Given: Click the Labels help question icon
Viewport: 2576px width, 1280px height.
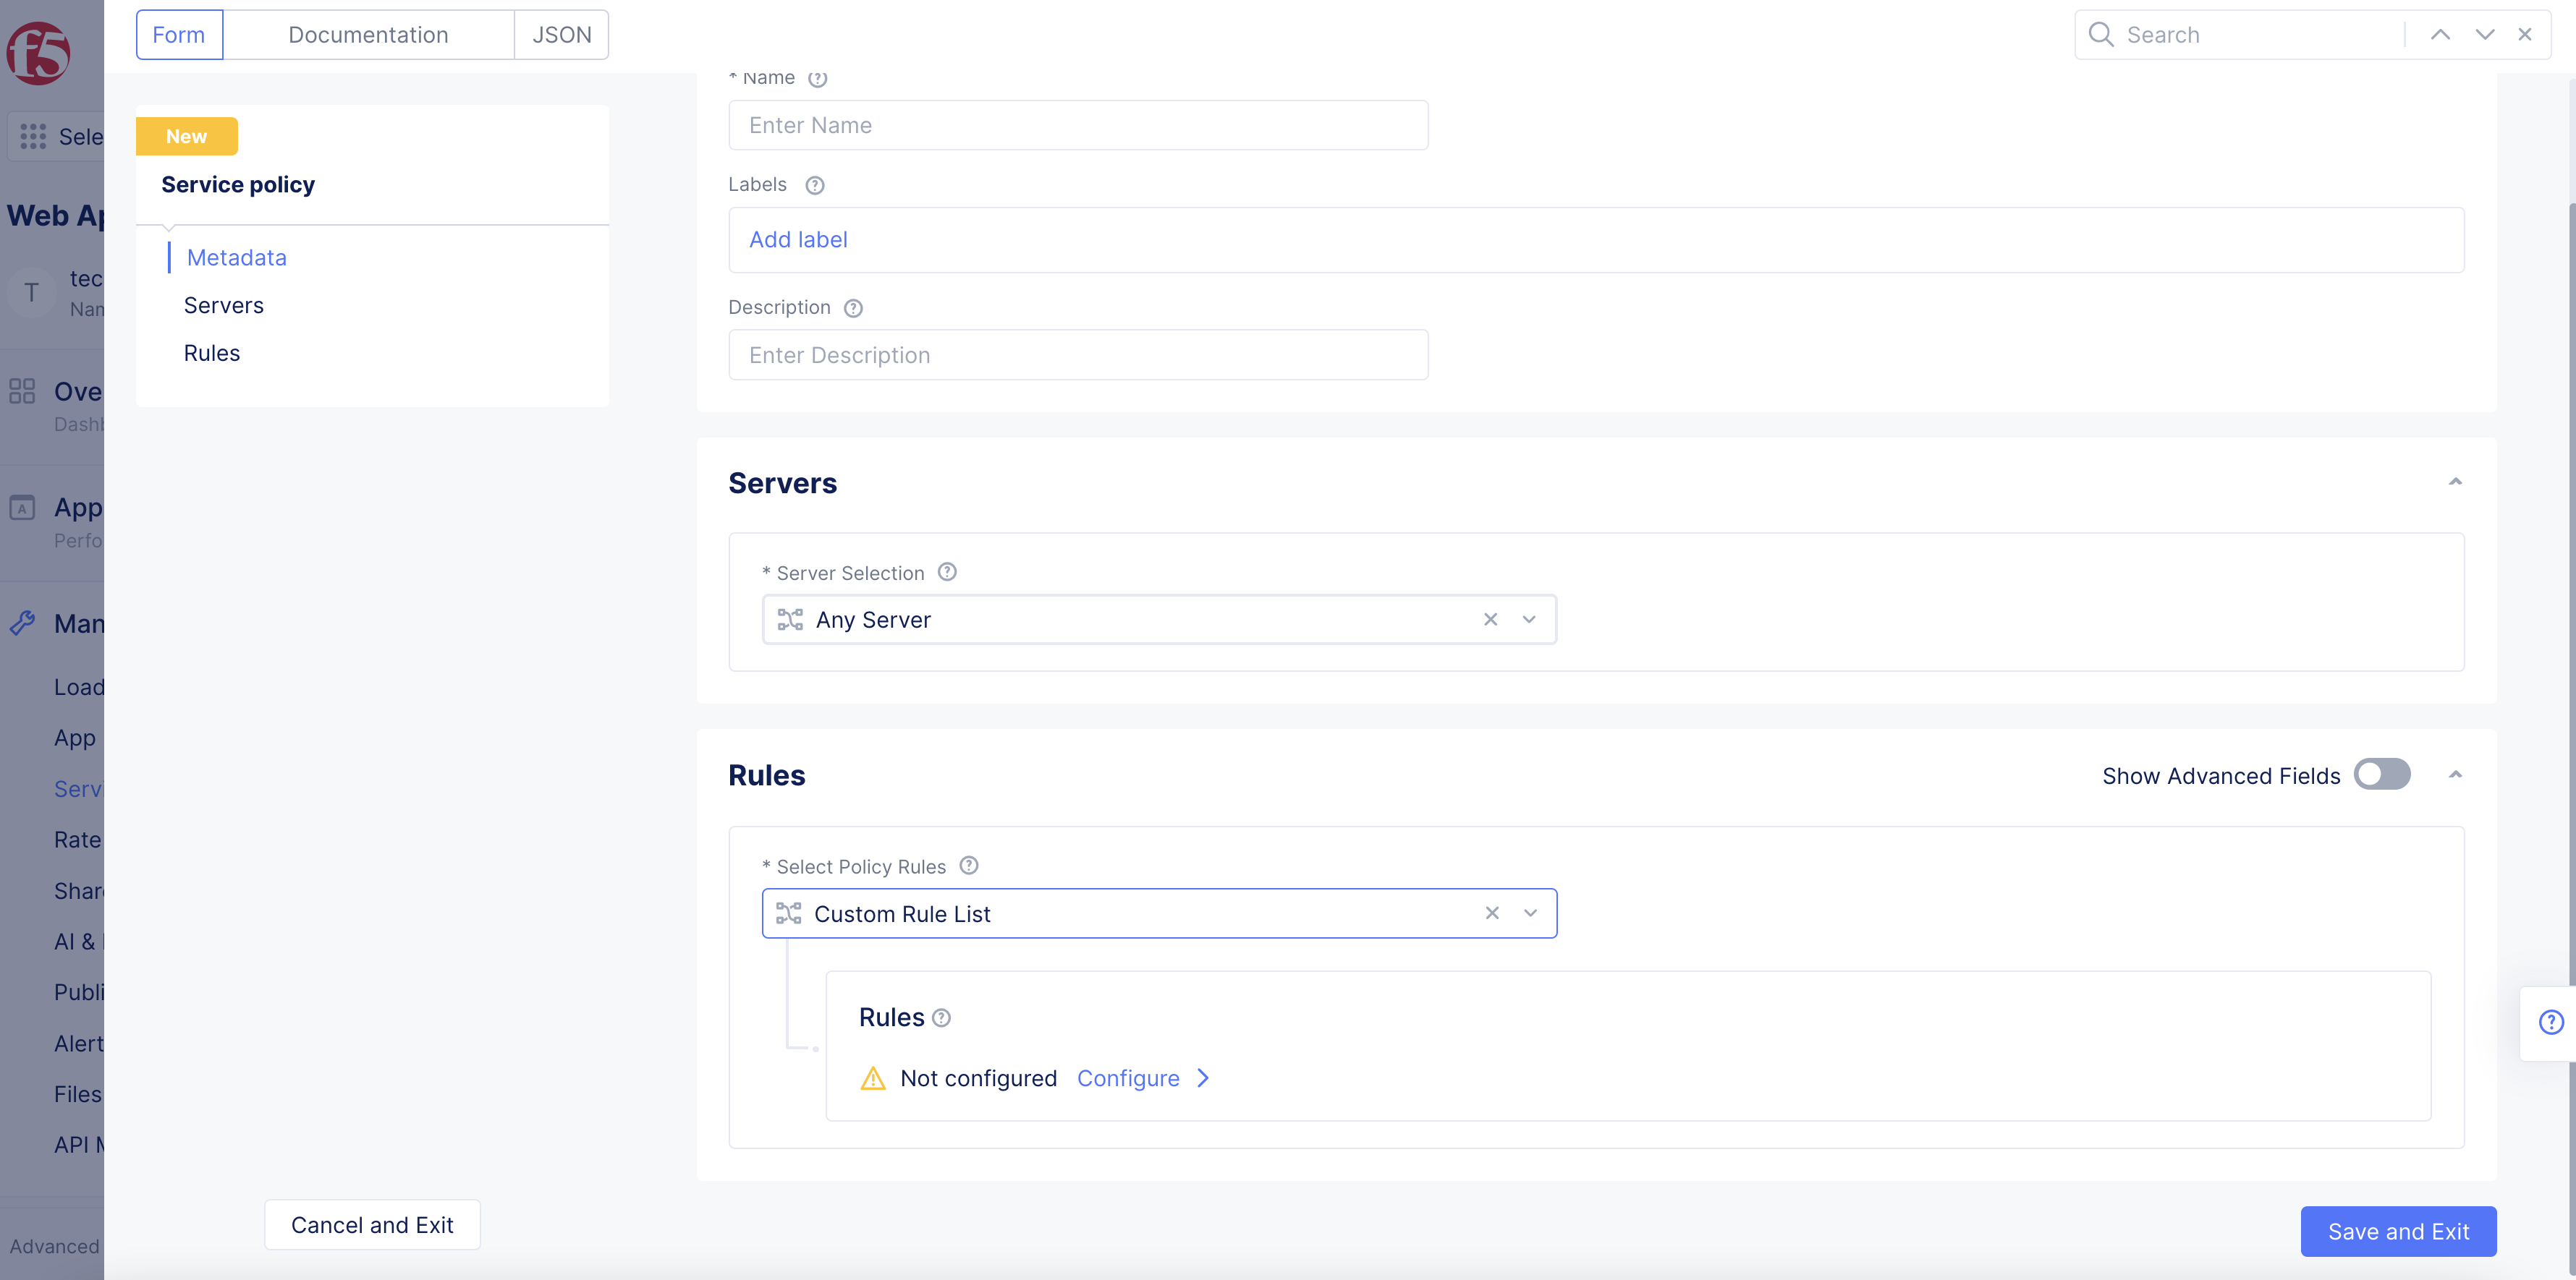Looking at the screenshot, I should [814, 185].
